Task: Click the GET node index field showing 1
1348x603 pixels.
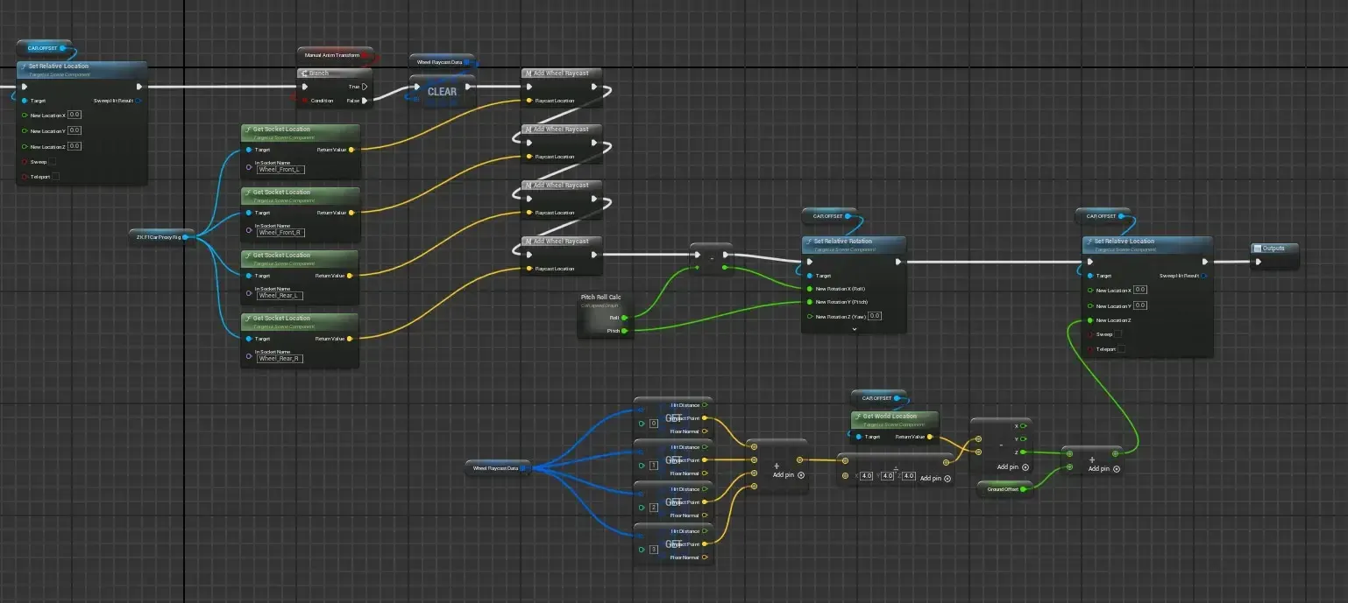Action: click(653, 466)
